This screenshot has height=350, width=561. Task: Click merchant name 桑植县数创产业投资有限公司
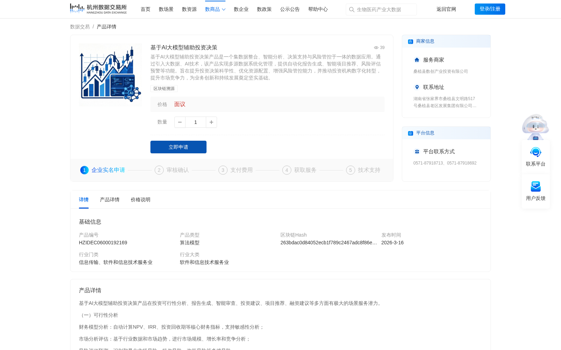coord(441,71)
